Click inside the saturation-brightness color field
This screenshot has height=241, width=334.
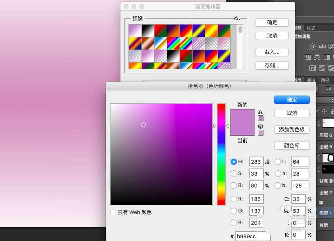point(161,155)
